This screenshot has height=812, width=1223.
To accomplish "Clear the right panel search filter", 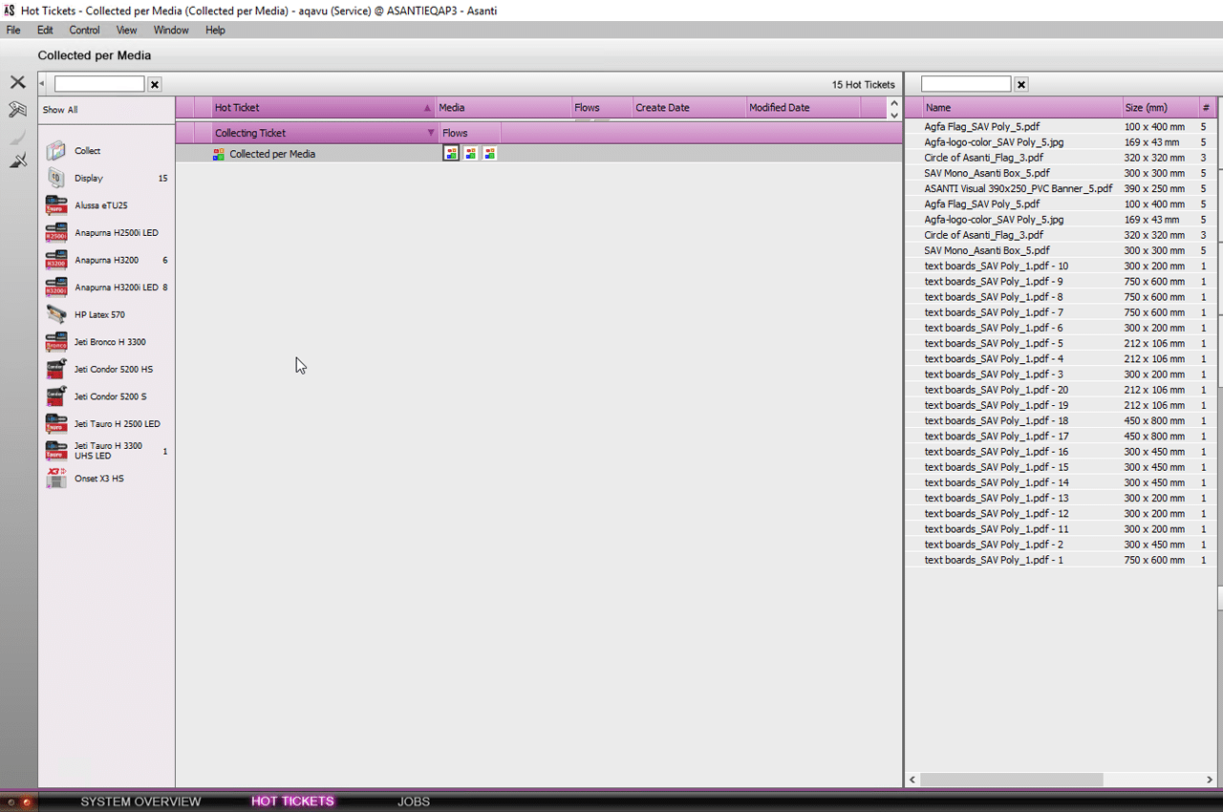I will (1021, 85).
